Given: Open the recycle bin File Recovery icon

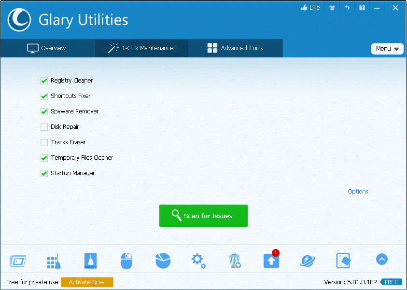Looking at the screenshot, I should click(x=235, y=261).
